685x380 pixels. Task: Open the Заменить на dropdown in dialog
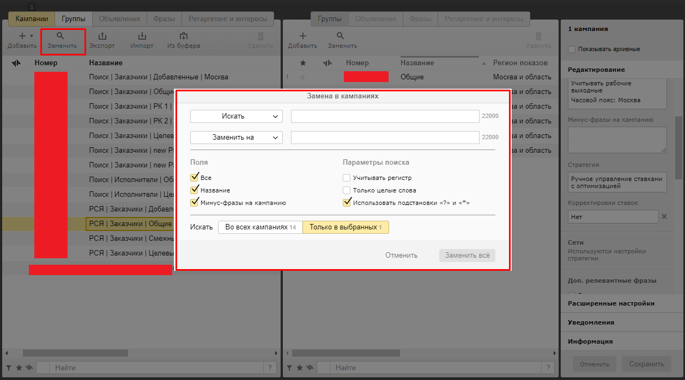tap(237, 138)
